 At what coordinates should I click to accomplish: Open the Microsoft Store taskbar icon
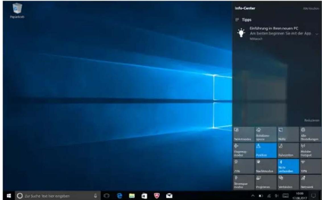(x=144, y=196)
